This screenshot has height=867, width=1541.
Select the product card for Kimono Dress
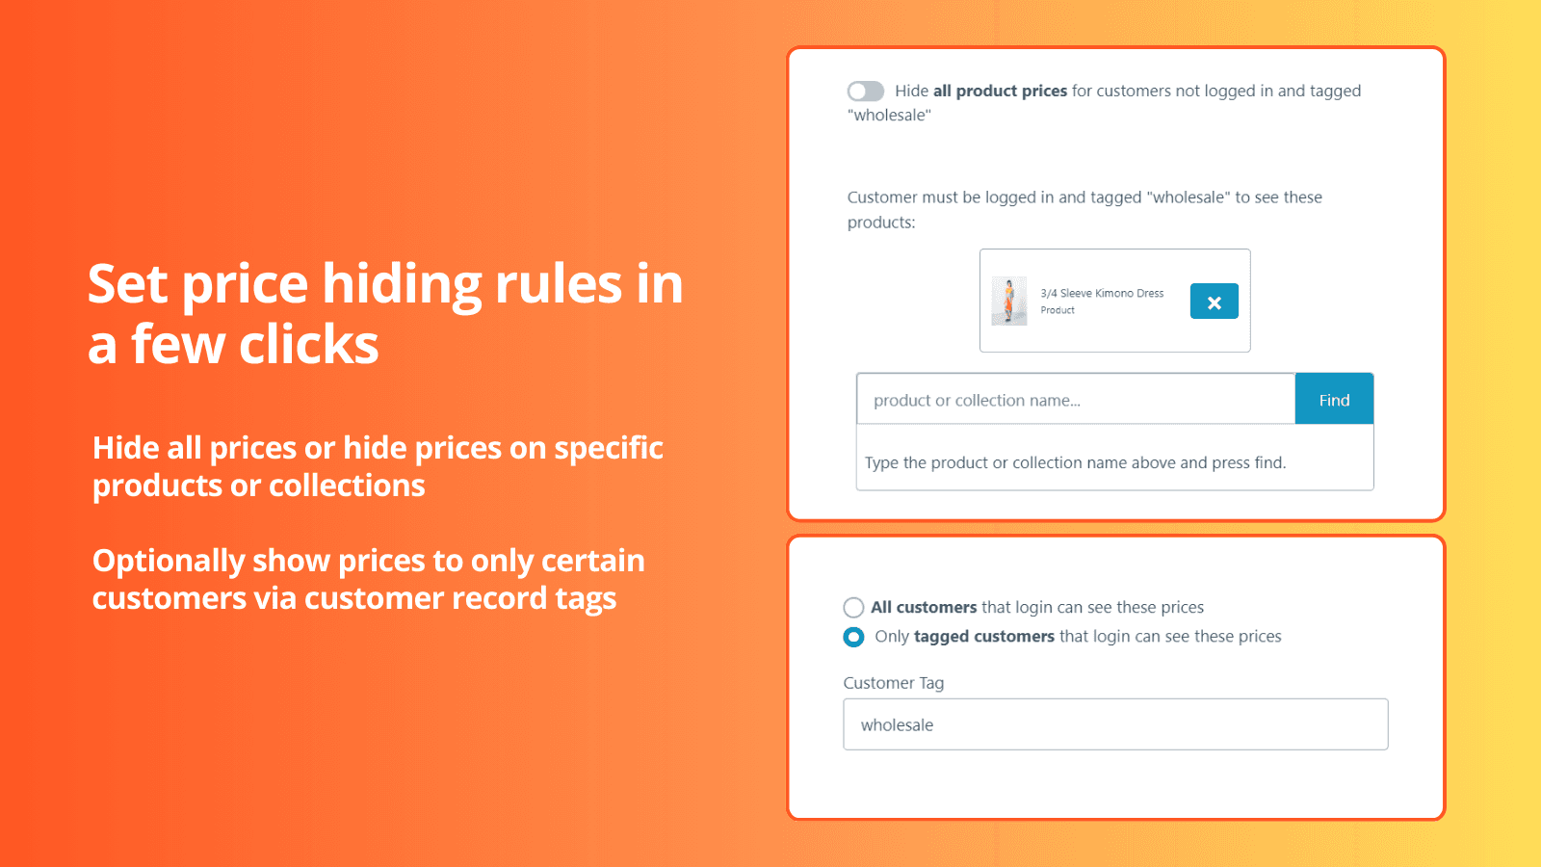tap(1113, 301)
